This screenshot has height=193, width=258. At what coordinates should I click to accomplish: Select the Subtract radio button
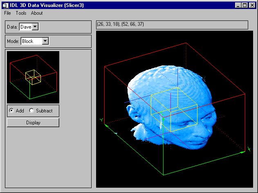(31, 111)
